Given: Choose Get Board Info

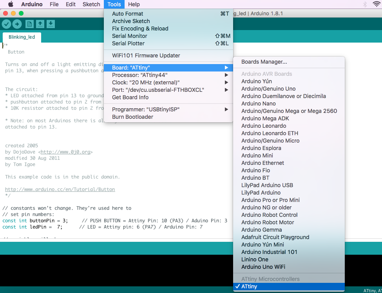Looking at the screenshot, I should tap(168, 97).
